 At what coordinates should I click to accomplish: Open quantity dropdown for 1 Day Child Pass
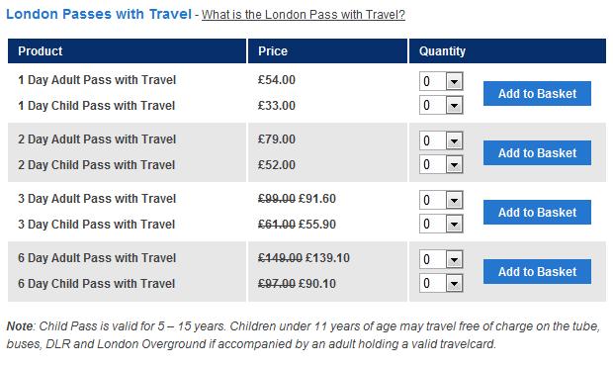click(x=441, y=105)
